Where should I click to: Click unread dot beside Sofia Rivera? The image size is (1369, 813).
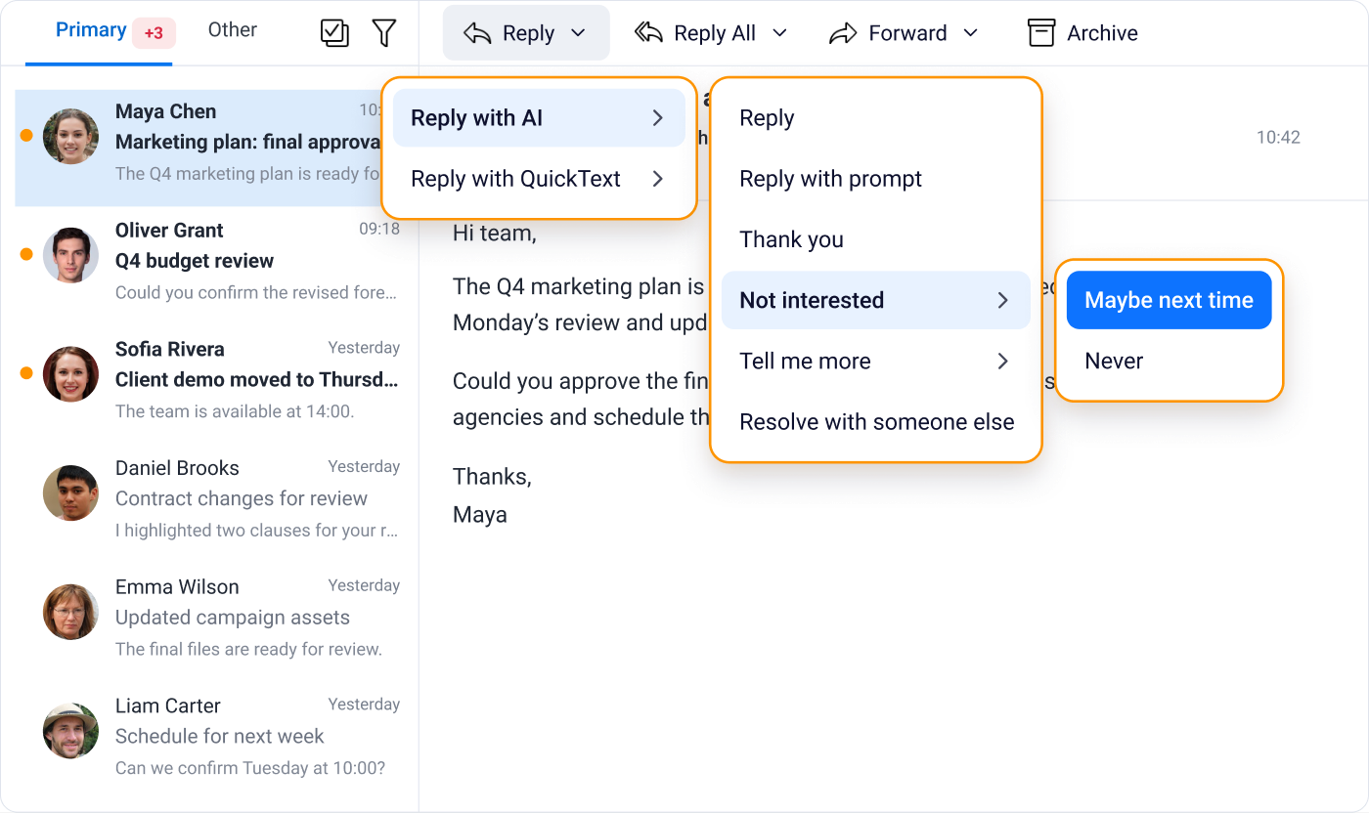[x=26, y=373]
